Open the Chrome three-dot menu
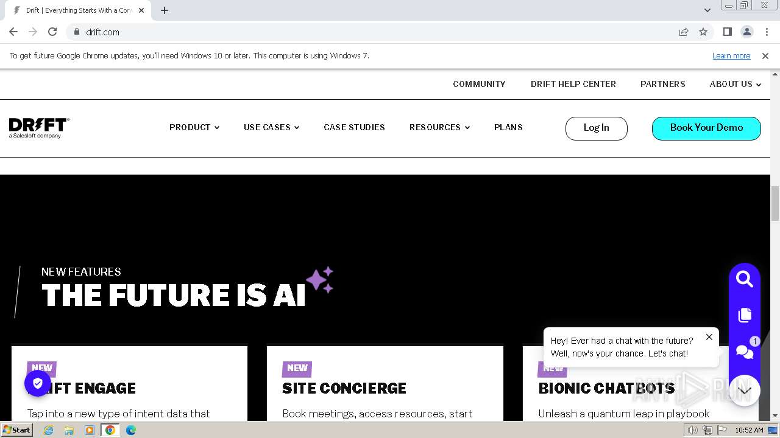This screenshot has width=780, height=438. click(x=767, y=32)
